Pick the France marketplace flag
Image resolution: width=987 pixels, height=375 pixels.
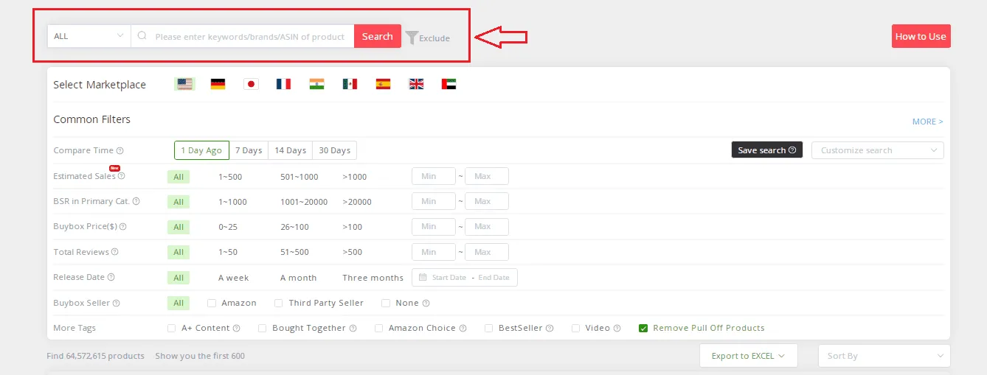point(283,84)
